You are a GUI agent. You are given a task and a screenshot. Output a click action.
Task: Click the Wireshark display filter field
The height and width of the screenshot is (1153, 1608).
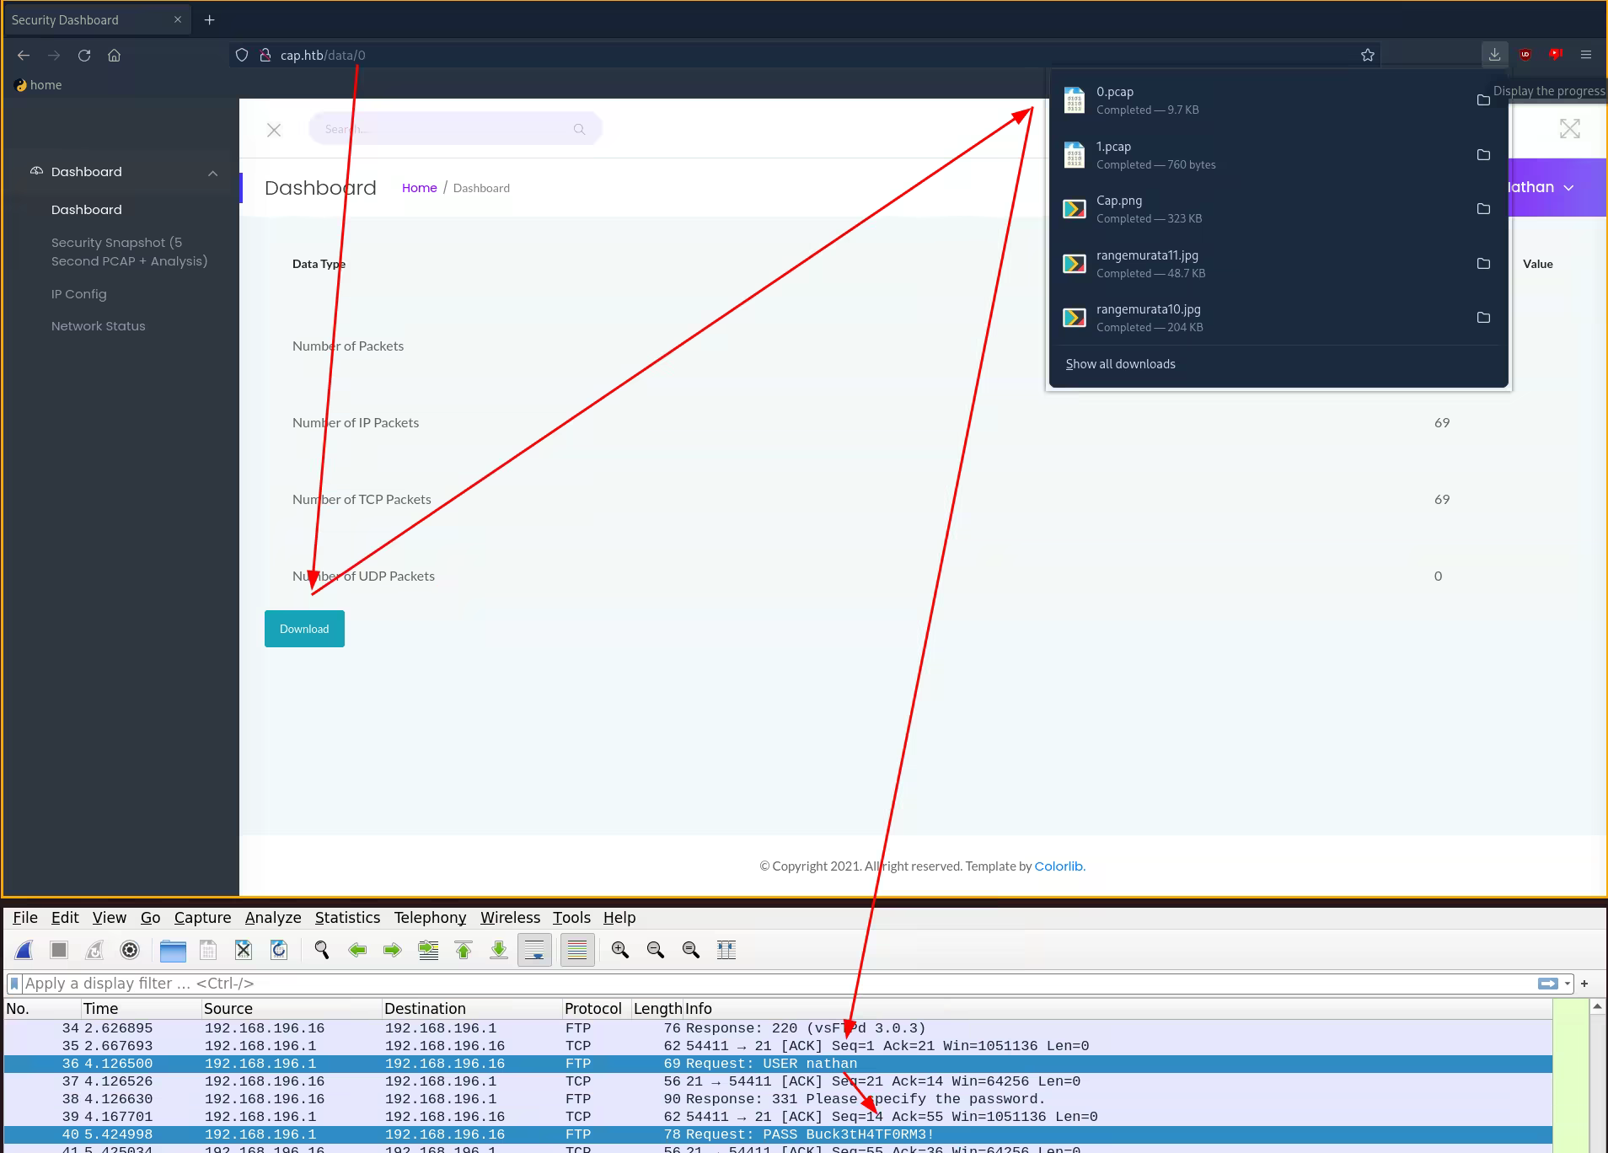[758, 984]
